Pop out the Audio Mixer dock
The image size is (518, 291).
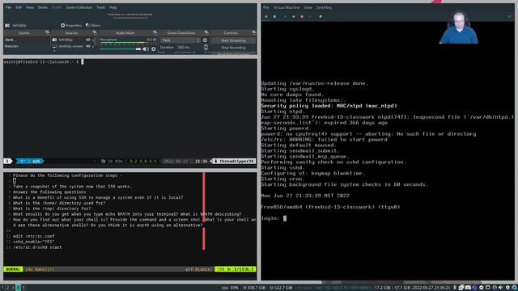click(155, 32)
